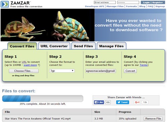Screen dimensions: 167x122
Task: Click the Facebook Like button
Action: [99, 102]
